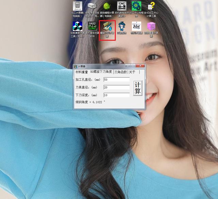The height and width of the screenshot is (199, 218).
Task: Switch to the 材料重量 tab
Action: pyautogui.click(x=81, y=72)
